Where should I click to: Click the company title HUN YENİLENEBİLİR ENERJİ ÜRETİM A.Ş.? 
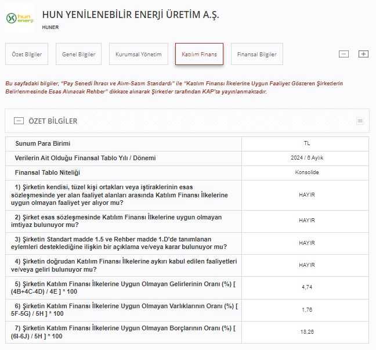(x=131, y=15)
